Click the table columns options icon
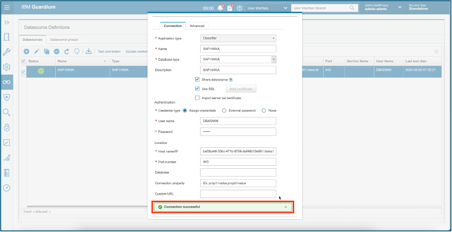This screenshot has height=232, width=452. coord(436,52)
